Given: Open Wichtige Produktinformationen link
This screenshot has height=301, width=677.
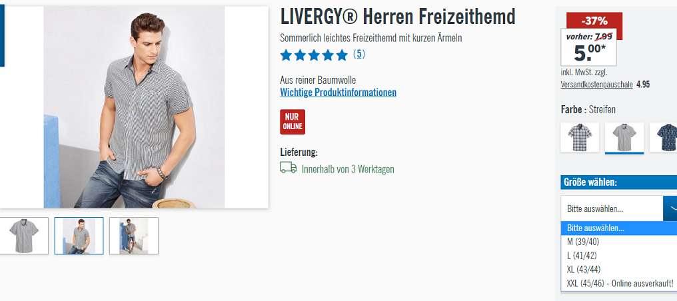Looking at the screenshot, I should (x=338, y=93).
